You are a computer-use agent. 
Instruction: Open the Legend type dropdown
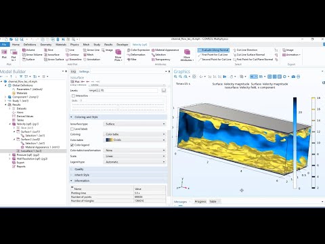(x=135, y=162)
